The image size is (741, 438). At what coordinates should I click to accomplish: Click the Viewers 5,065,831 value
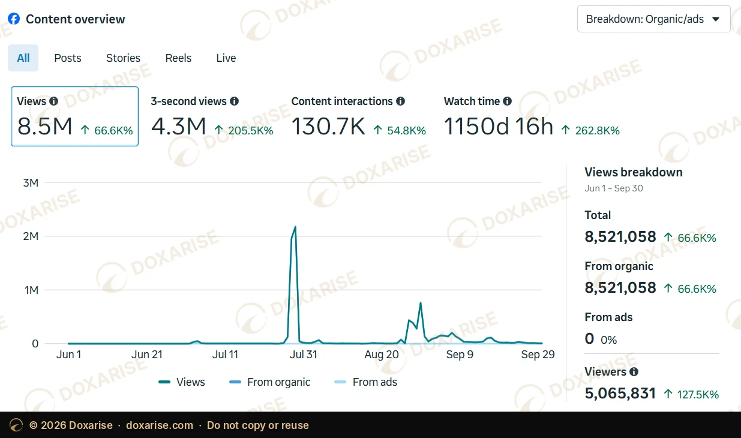point(620,394)
